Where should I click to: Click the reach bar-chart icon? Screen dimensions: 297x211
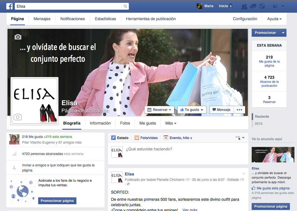[14, 154]
